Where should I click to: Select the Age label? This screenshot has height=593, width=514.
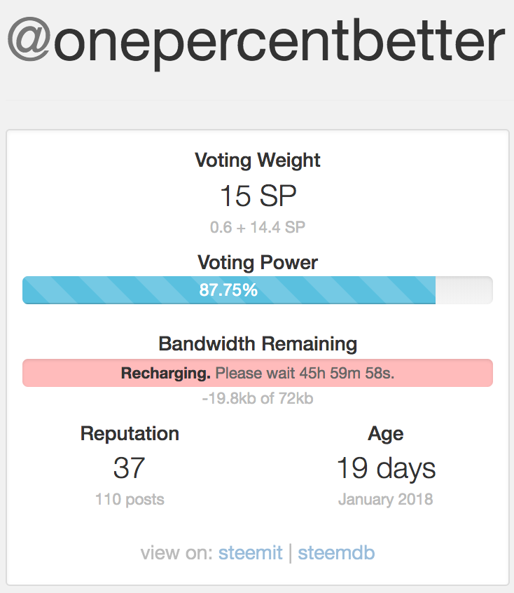386,433
